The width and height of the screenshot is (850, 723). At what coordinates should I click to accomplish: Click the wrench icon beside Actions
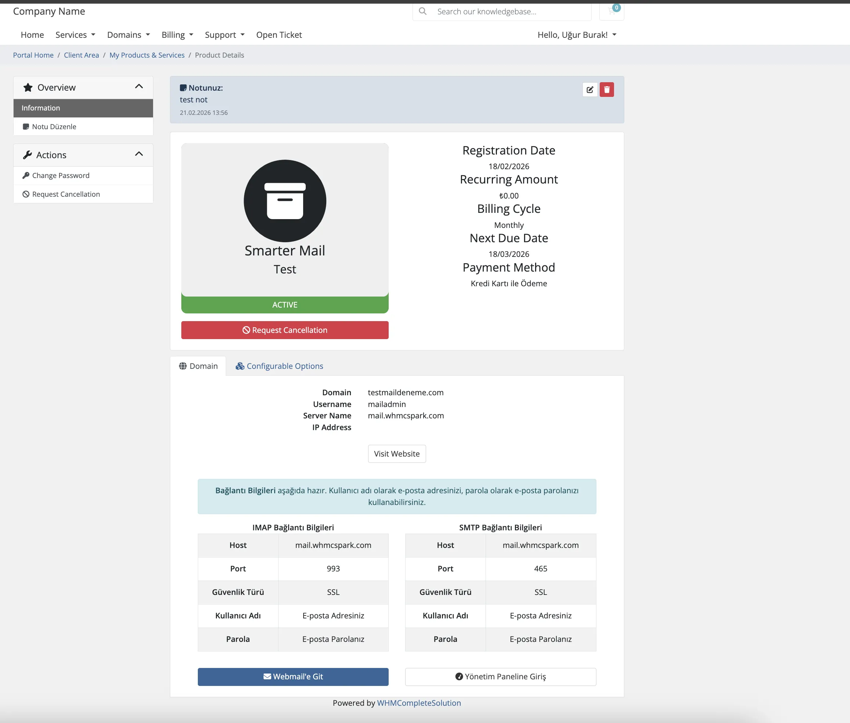pyautogui.click(x=28, y=155)
